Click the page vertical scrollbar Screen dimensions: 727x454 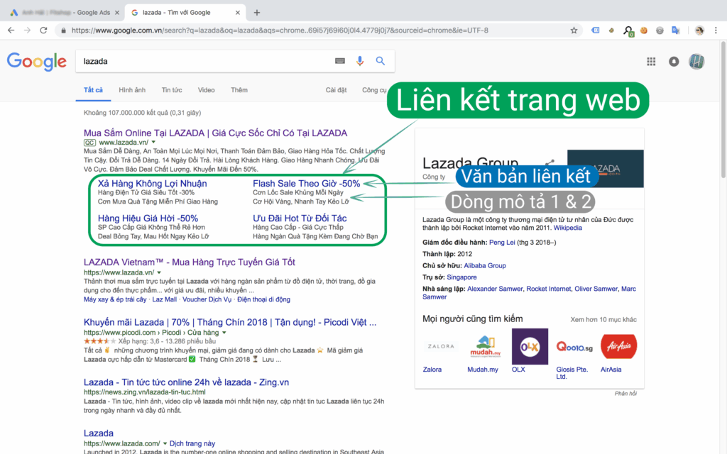coord(723,109)
